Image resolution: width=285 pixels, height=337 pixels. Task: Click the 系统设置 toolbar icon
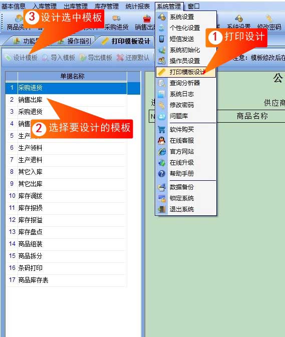point(239,19)
